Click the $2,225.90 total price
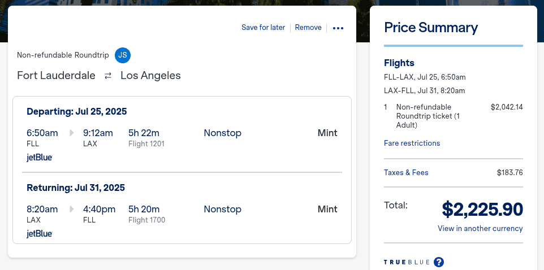The height and width of the screenshot is (270, 544). pyautogui.click(x=482, y=210)
